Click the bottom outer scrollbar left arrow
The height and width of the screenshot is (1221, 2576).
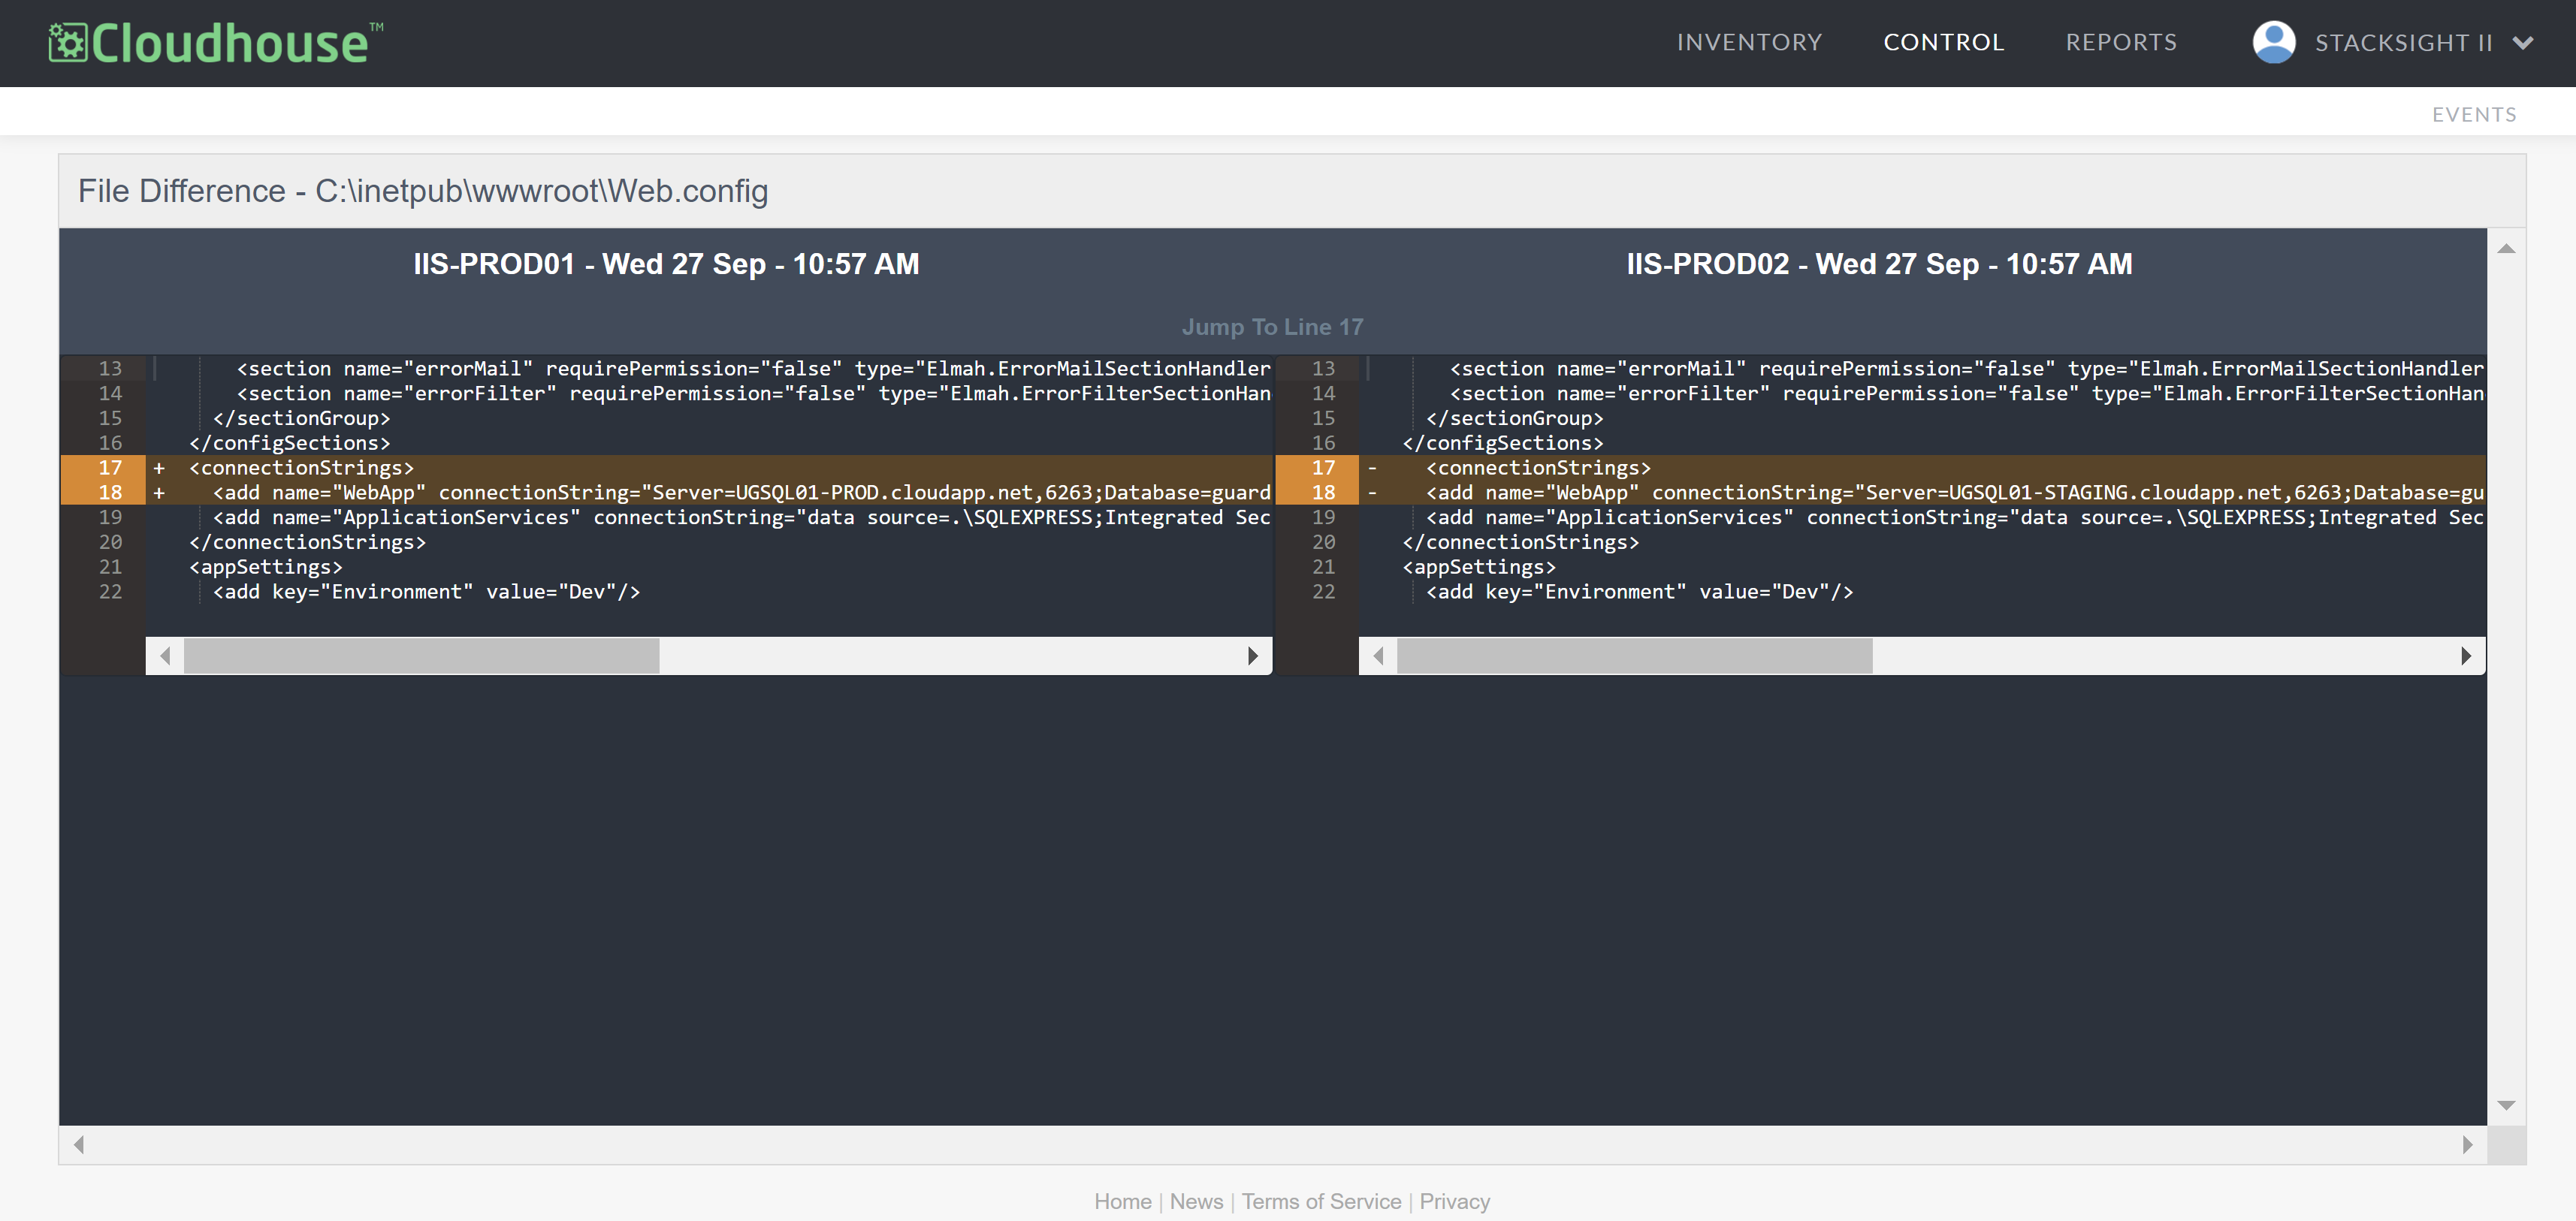click(78, 1144)
